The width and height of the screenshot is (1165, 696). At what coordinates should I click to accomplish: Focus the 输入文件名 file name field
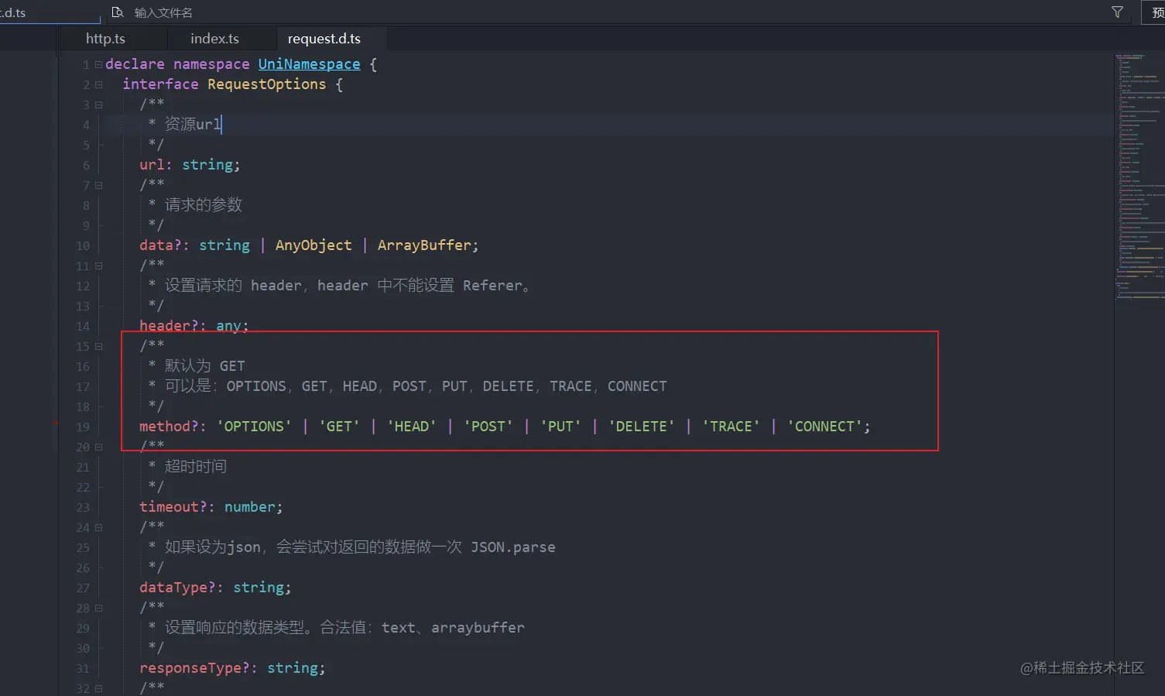[163, 12]
